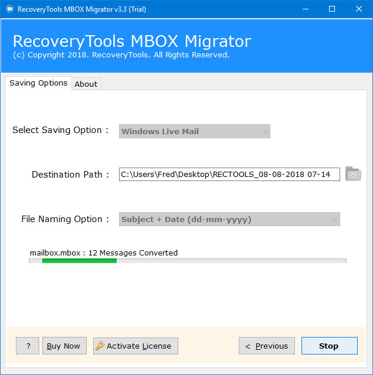This screenshot has width=373, height=375.
Task: Click inside the Destination Path field
Action: pos(229,175)
